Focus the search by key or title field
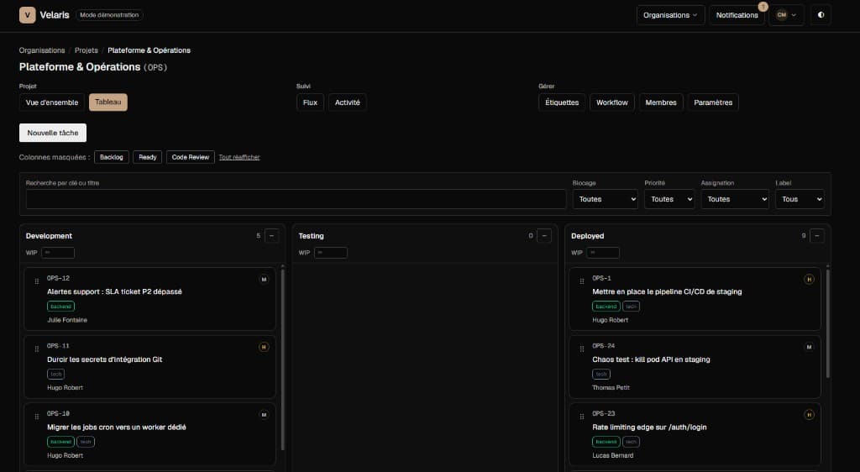Screen dimensions: 860x472 tap(296, 199)
